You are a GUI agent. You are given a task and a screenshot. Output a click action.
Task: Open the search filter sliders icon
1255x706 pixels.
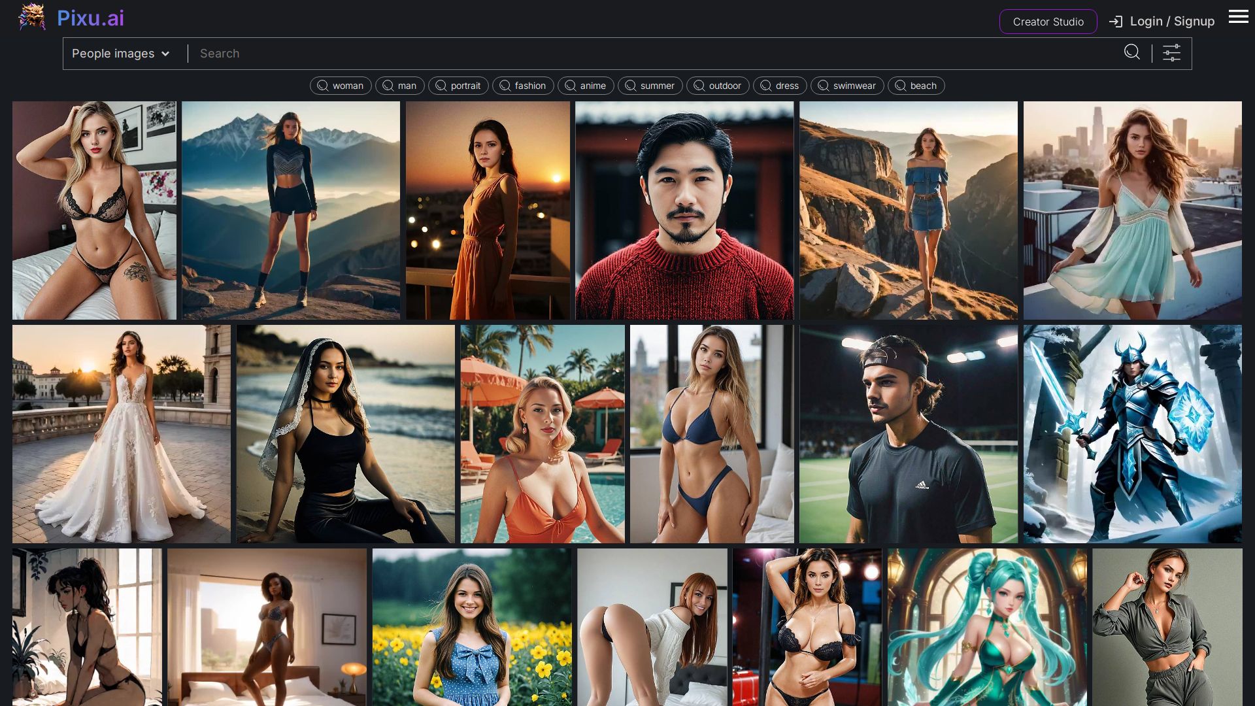tap(1171, 53)
